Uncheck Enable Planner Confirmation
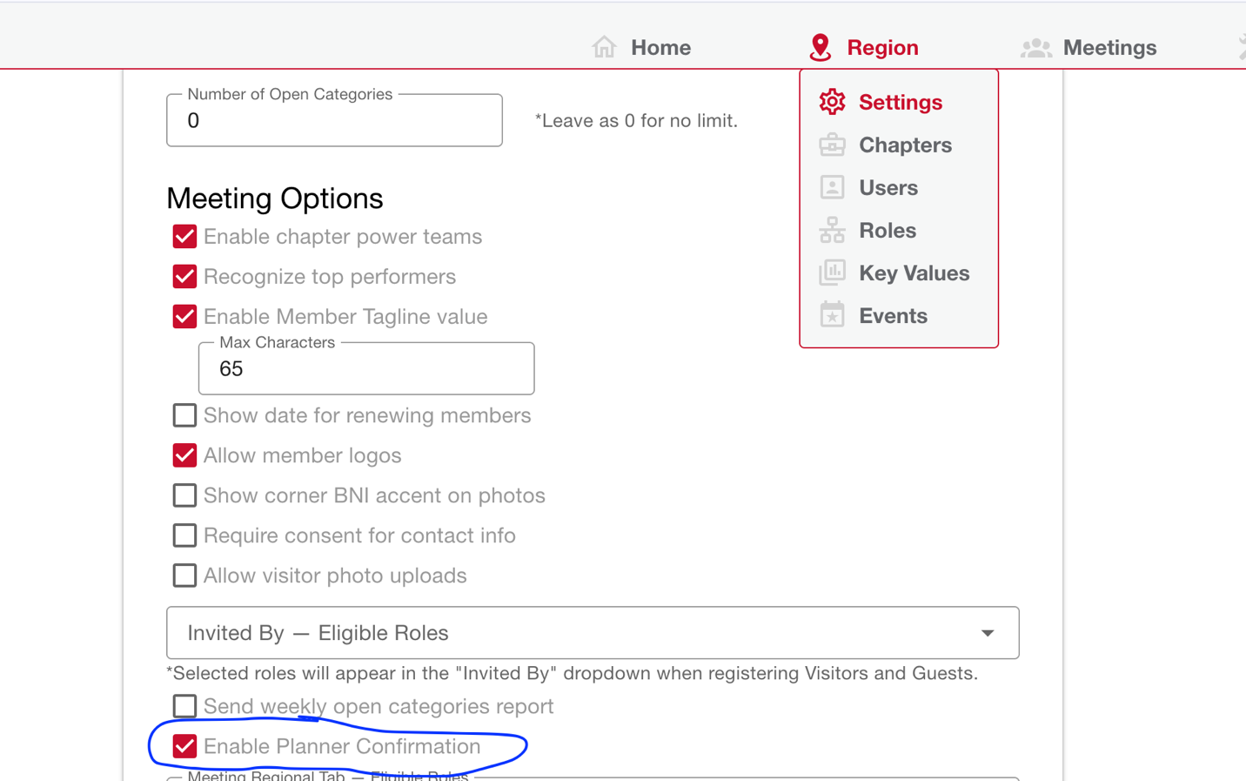 [x=184, y=746]
